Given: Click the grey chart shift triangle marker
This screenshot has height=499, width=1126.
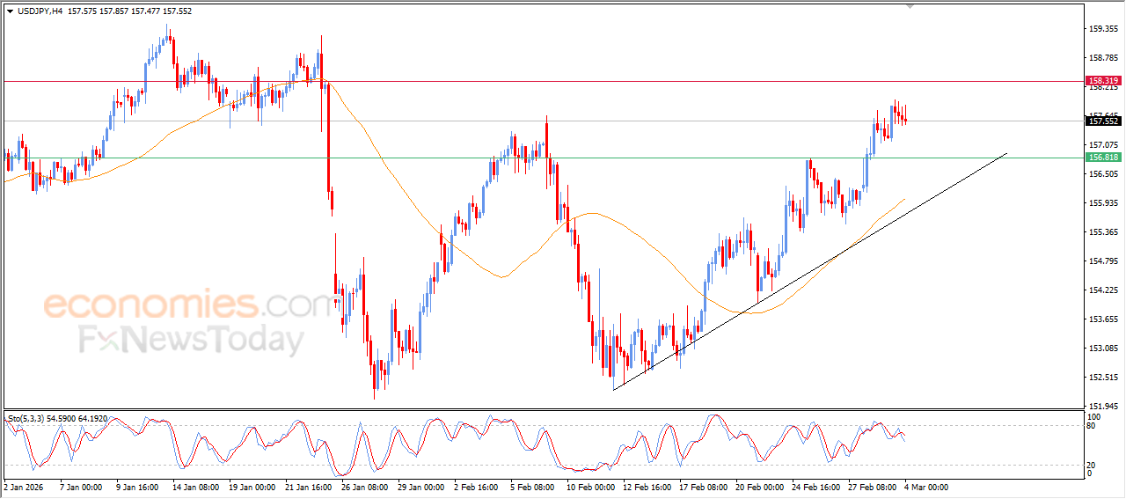Looking at the screenshot, I should [x=910, y=6].
